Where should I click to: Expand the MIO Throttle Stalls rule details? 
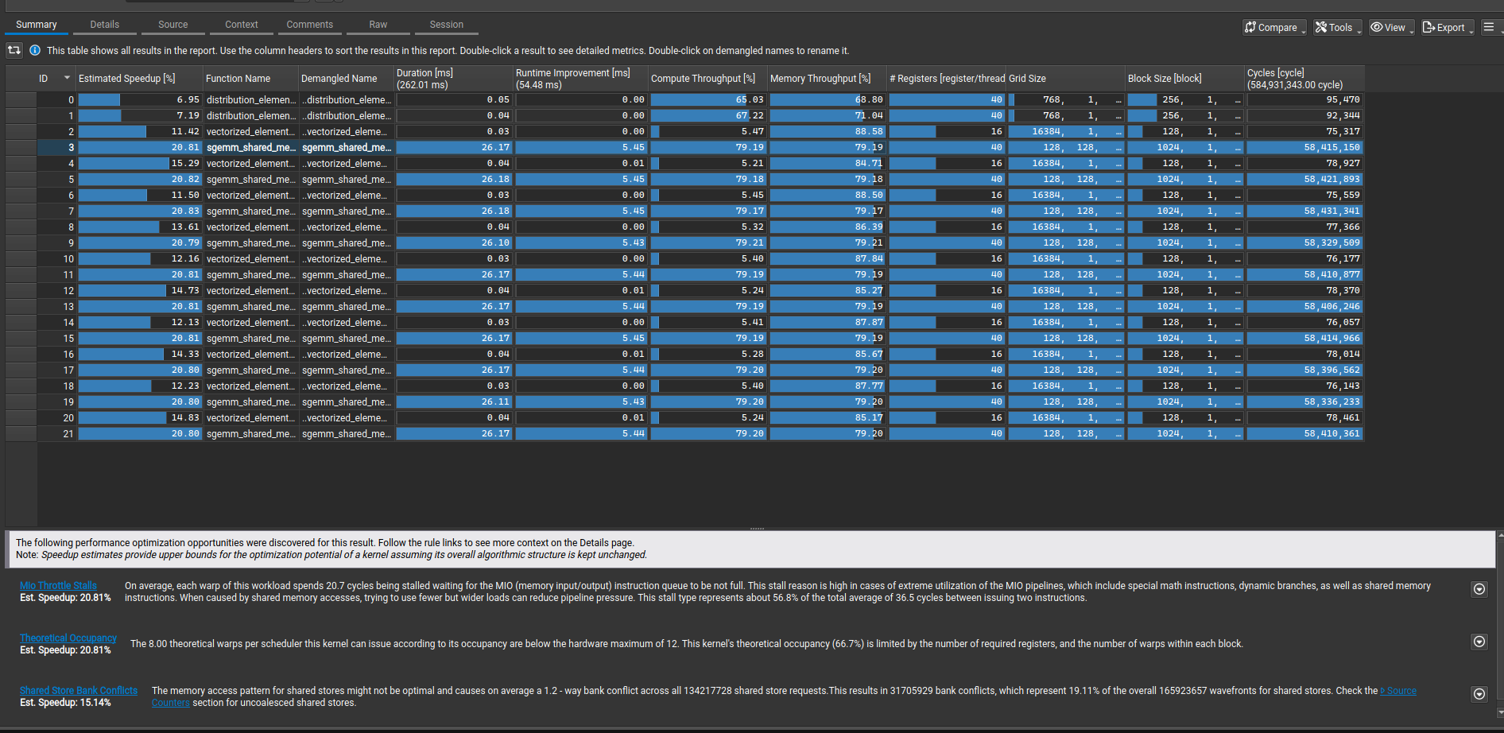pyautogui.click(x=1479, y=589)
